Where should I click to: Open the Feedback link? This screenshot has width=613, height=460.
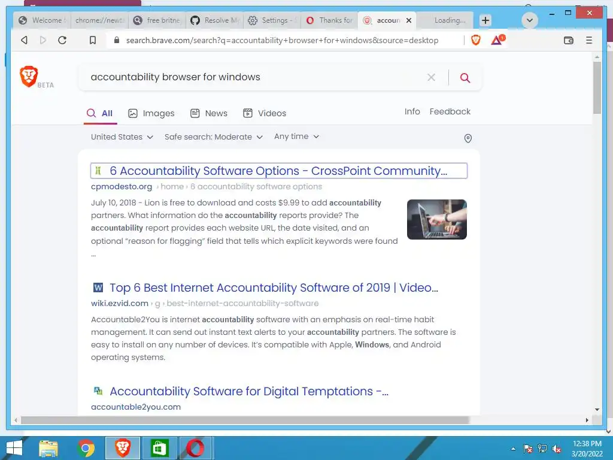tap(450, 111)
